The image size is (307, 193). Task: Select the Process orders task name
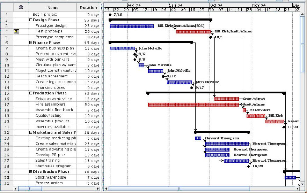(x=49, y=183)
